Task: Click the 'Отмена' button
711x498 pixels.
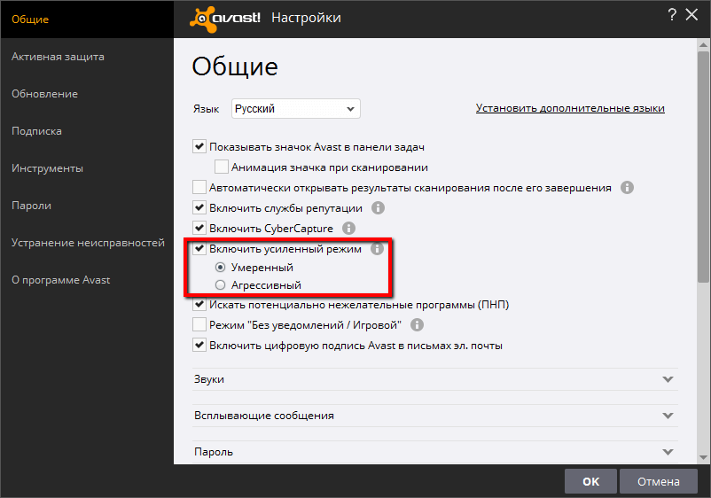Action: (659, 481)
